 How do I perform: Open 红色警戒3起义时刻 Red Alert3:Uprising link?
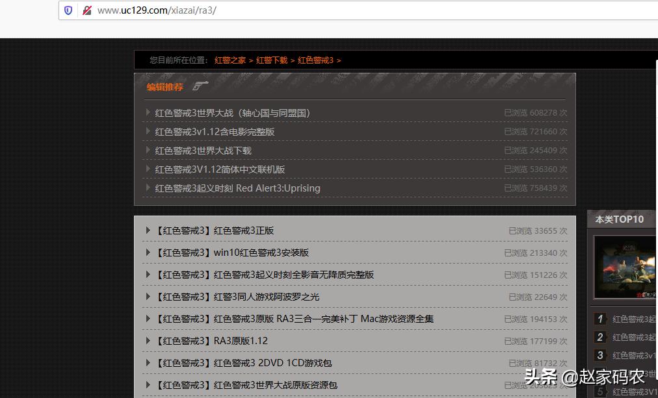[237, 188]
